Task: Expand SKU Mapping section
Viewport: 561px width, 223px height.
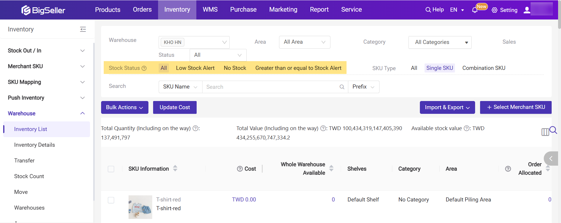Action: point(47,82)
